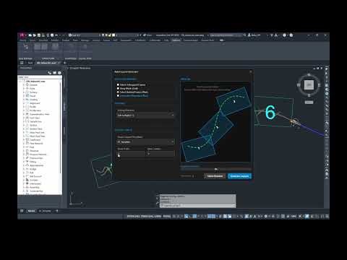
Task: Open the layout template dropdown in the dialog
Action: click(145, 142)
